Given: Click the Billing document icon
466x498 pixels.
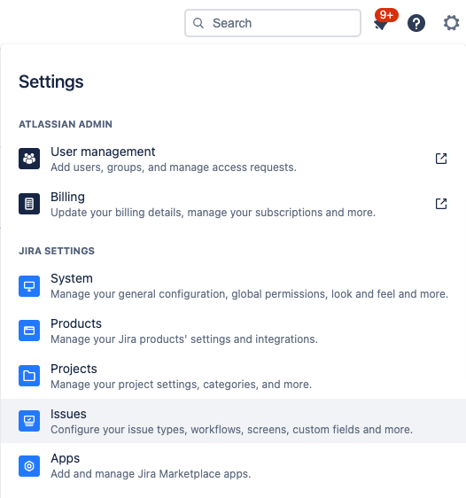Looking at the screenshot, I should (x=29, y=204).
